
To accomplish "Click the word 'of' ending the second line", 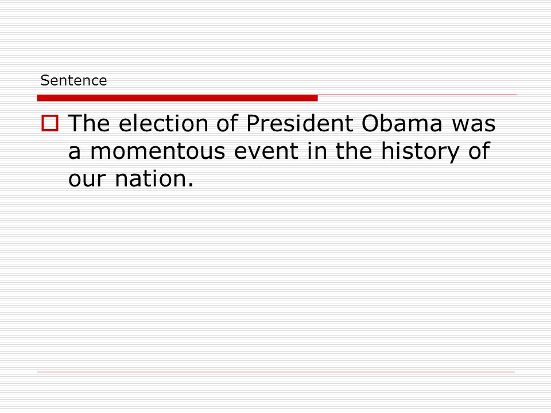I will tap(479, 151).
